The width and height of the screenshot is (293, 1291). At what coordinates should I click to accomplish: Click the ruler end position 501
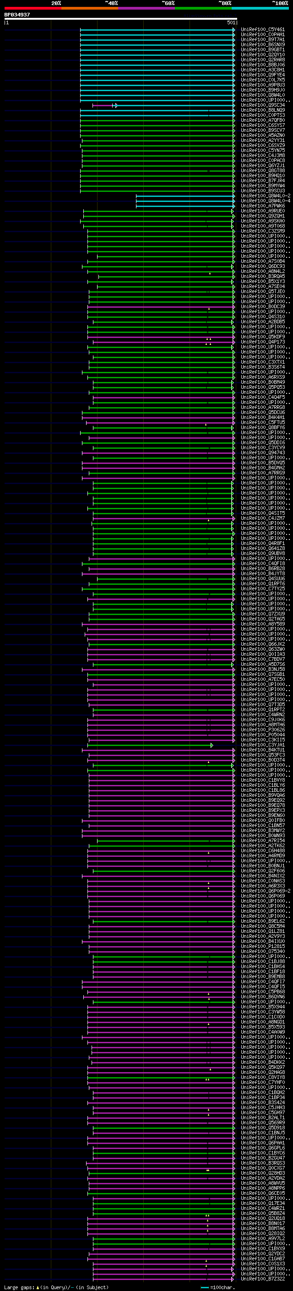click(231, 22)
